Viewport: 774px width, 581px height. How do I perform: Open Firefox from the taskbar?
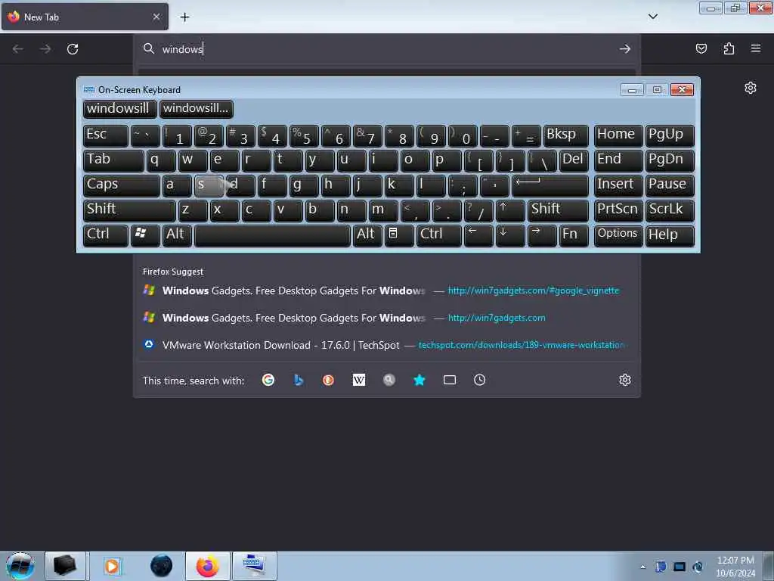[208, 566]
